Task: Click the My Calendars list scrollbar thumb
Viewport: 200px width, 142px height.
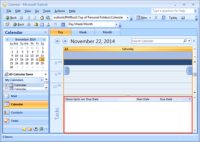Action: click(x=46, y=82)
